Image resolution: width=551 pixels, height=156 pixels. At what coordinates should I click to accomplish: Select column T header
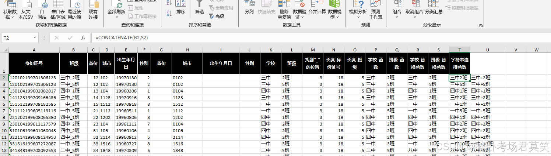[460, 50]
